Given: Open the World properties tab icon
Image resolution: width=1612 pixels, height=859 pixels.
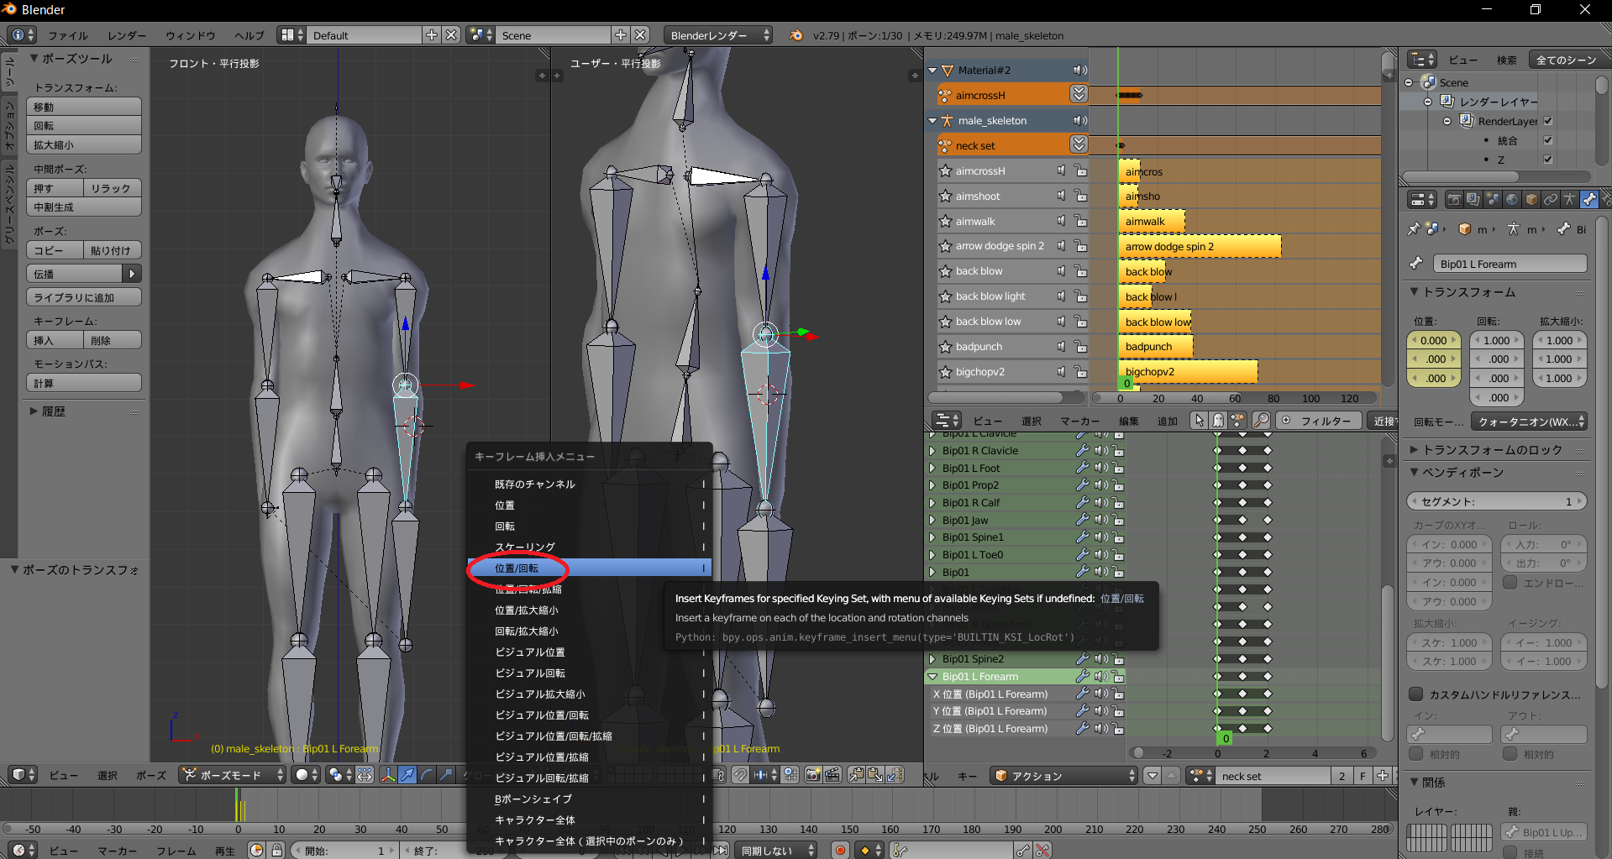Looking at the screenshot, I should (x=1512, y=200).
